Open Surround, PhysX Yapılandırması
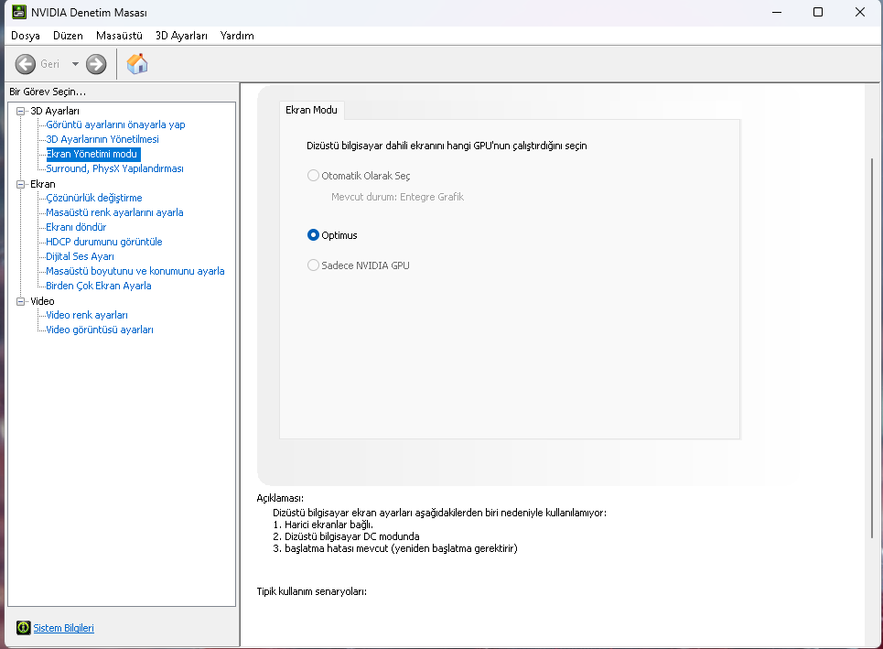 coord(115,168)
